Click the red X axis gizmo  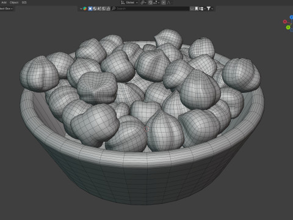pyautogui.click(x=285, y=21)
